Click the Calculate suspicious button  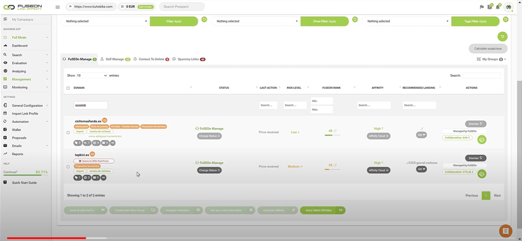[488, 48]
